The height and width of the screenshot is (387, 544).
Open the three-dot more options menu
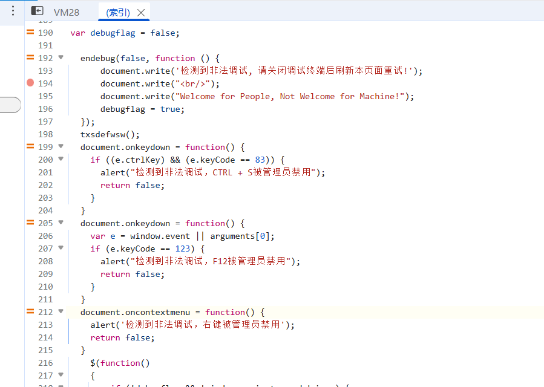pyautogui.click(x=13, y=11)
